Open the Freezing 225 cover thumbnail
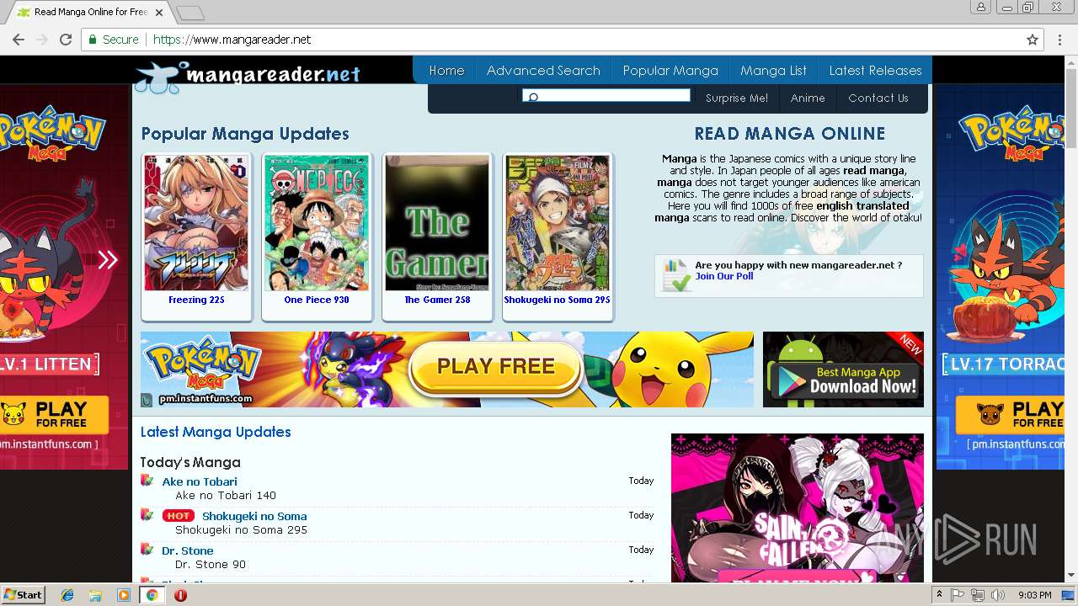The height and width of the screenshot is (606, 1078). point(196,223)
